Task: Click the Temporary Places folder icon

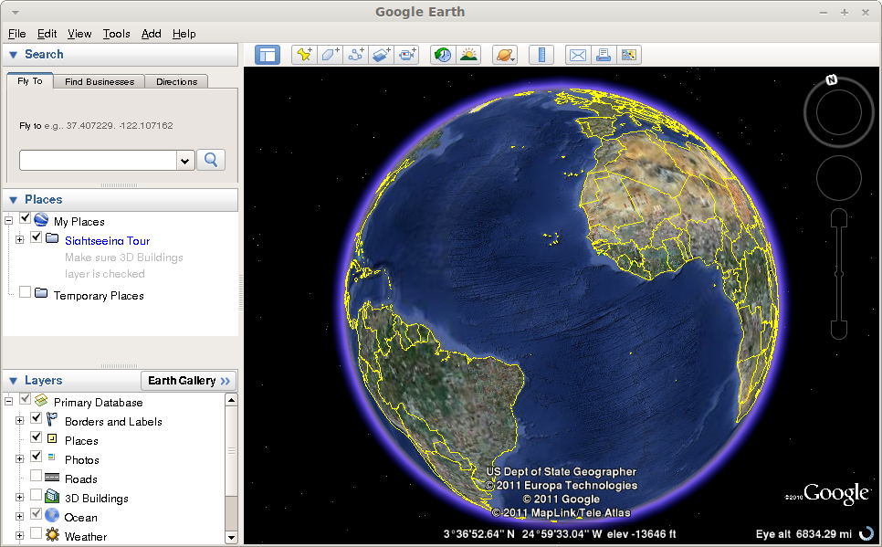Action: [41, 293]
